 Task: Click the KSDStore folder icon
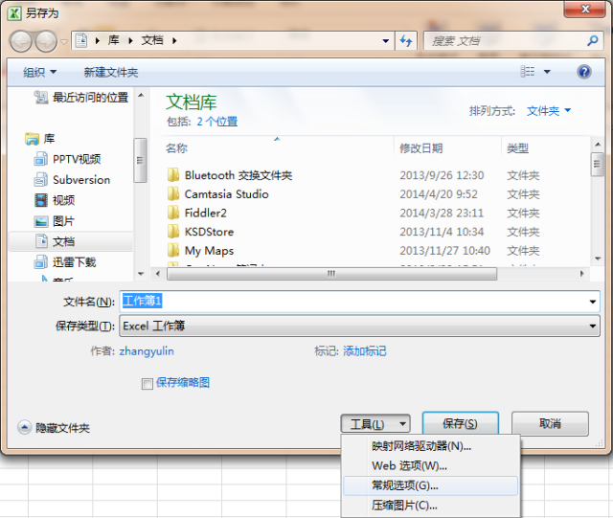pyautogui.click(x=173, y=232)
